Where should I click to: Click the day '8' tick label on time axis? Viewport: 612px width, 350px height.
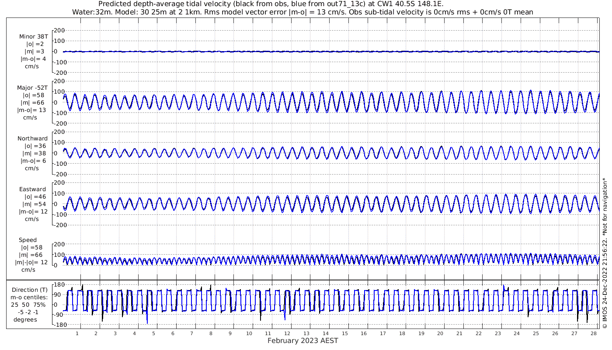211,333
